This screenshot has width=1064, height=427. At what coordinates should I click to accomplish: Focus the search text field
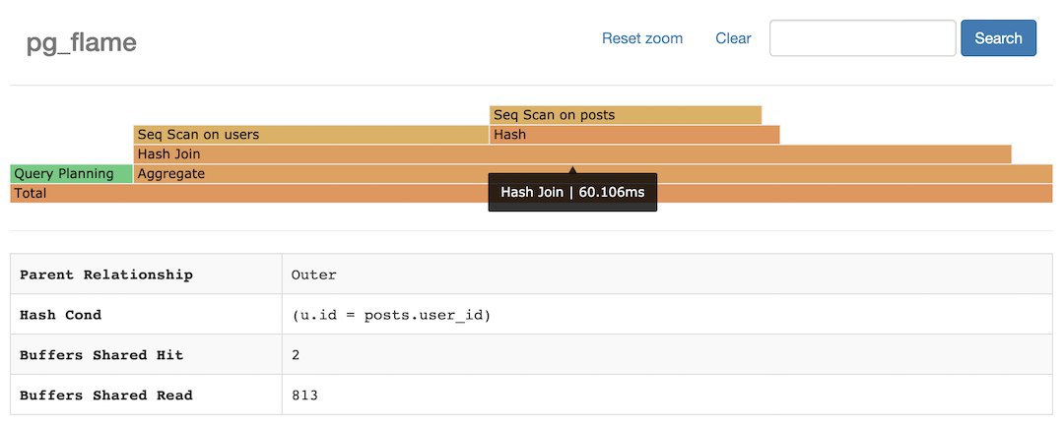click(862, 38)
